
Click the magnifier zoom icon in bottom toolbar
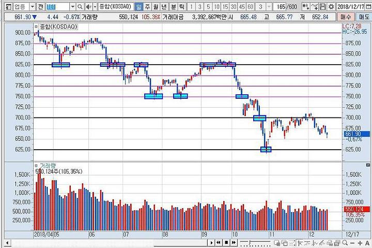pyautogui.click(x=345, y=243)
